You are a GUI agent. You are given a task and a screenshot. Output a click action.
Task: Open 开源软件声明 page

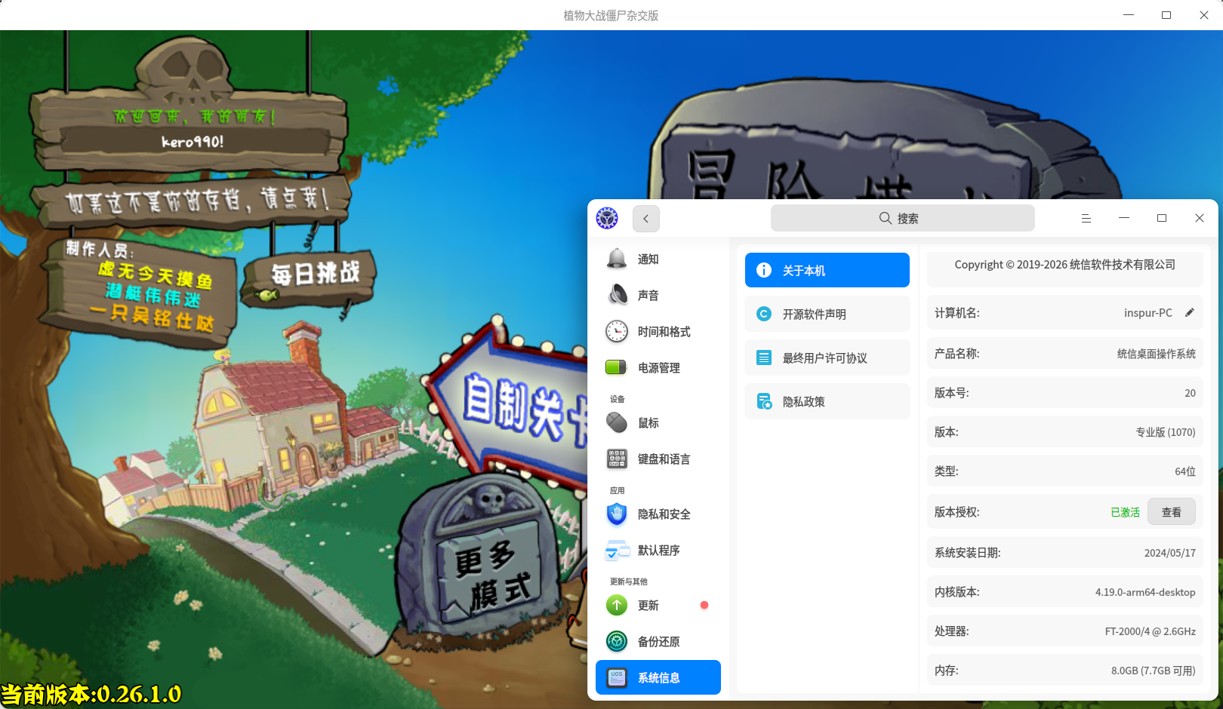[x=827, y=314]
